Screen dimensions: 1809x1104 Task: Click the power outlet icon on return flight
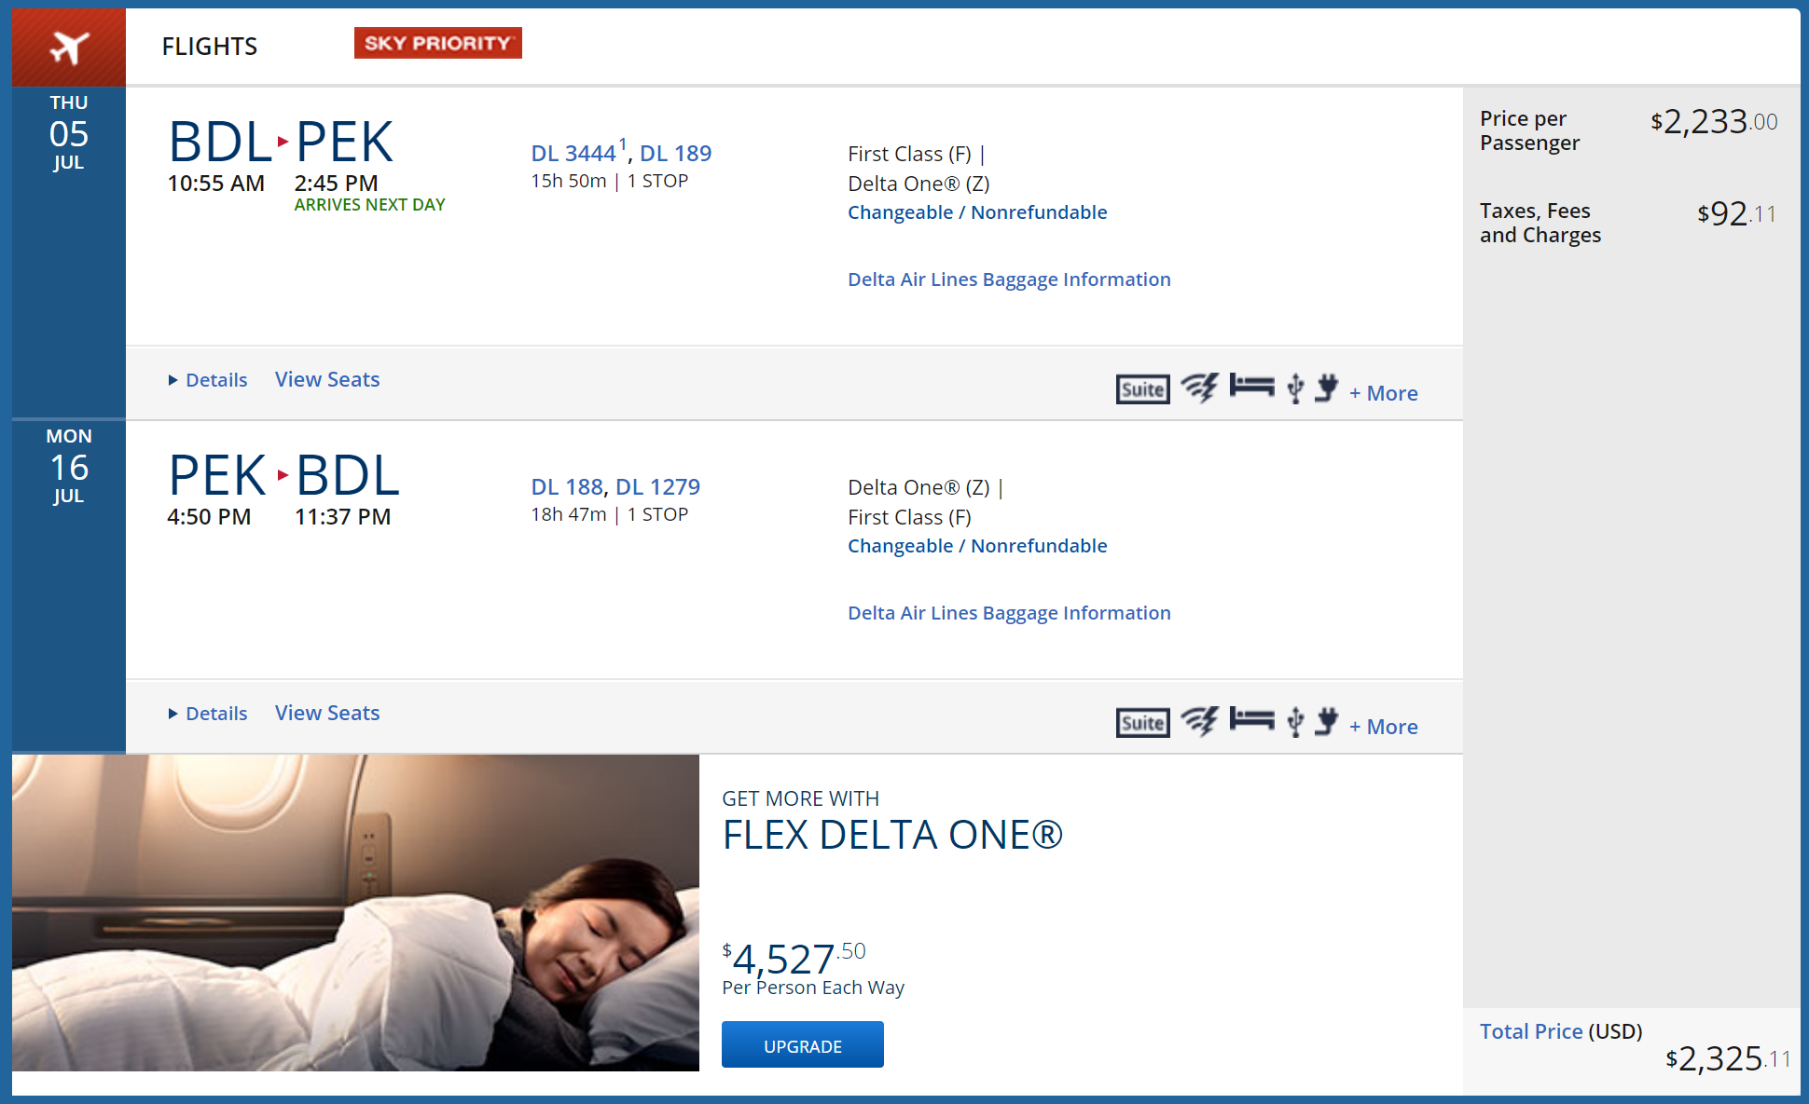(x=1326, y=721)
